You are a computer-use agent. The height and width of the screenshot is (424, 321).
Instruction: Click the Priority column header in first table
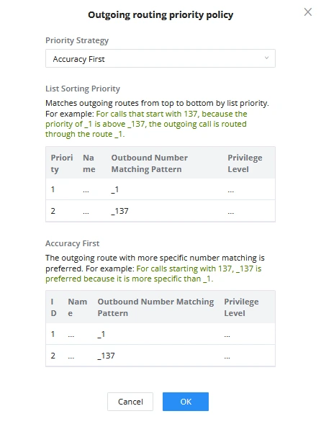[62, 163]
